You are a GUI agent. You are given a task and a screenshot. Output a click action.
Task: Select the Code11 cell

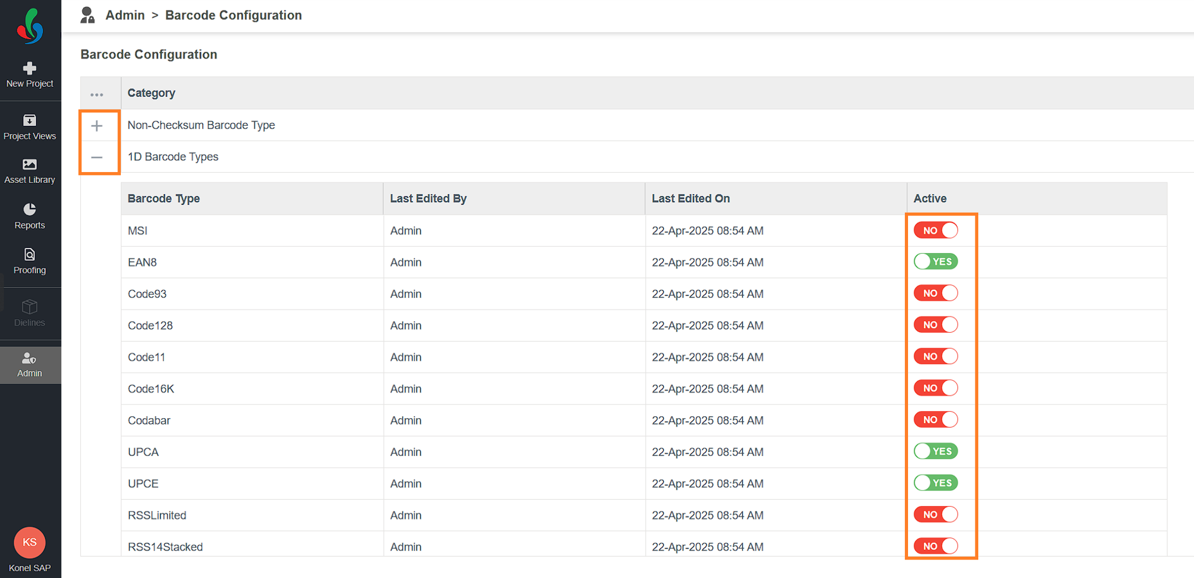pyautogui.click(x=252, y=357)
